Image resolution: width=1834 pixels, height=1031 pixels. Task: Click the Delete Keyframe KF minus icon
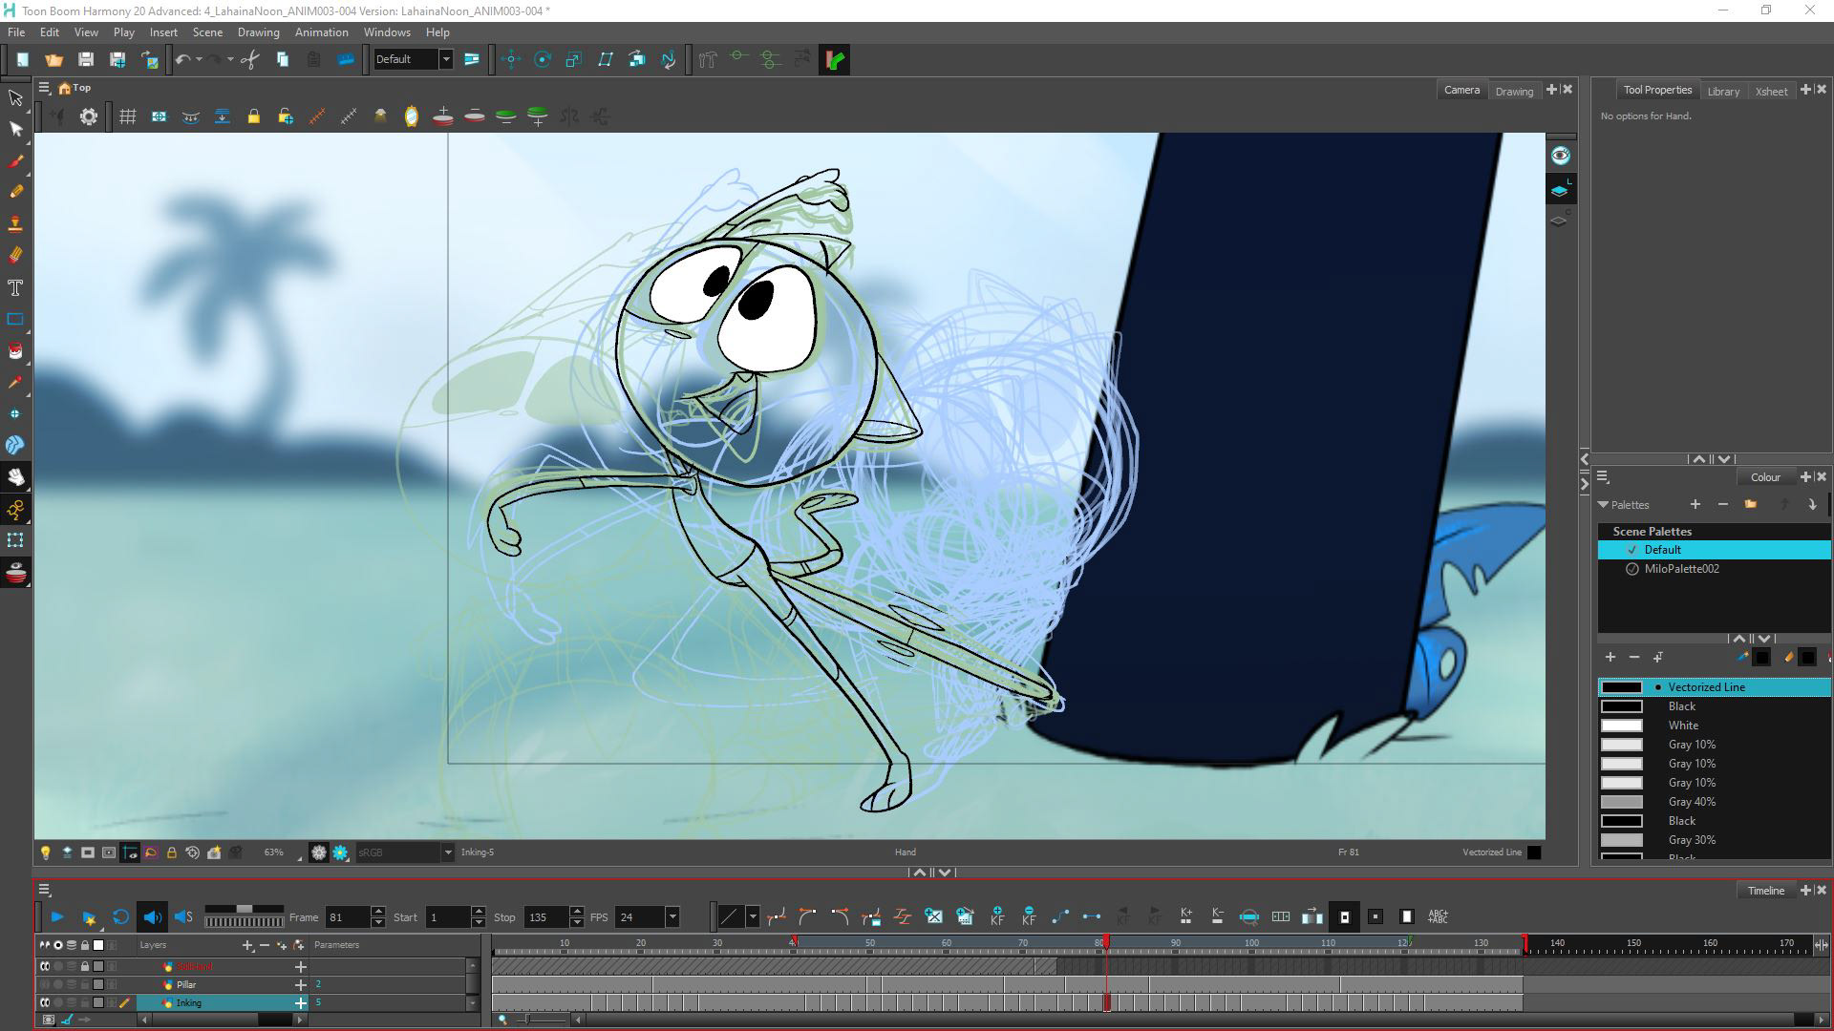click(1029, 916)
